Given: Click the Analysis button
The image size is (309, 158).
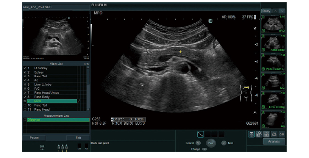Looking at the screenshot, I should (x=273, y=142).
